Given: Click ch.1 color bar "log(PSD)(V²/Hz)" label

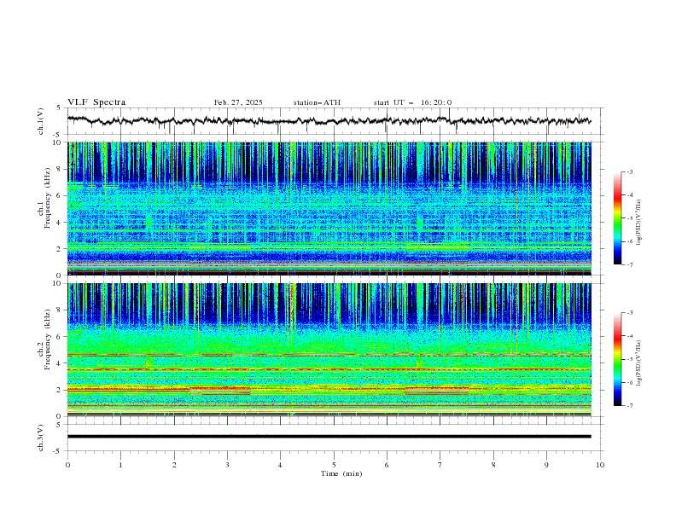Looking at the screenshot, I should click(638, 223).
